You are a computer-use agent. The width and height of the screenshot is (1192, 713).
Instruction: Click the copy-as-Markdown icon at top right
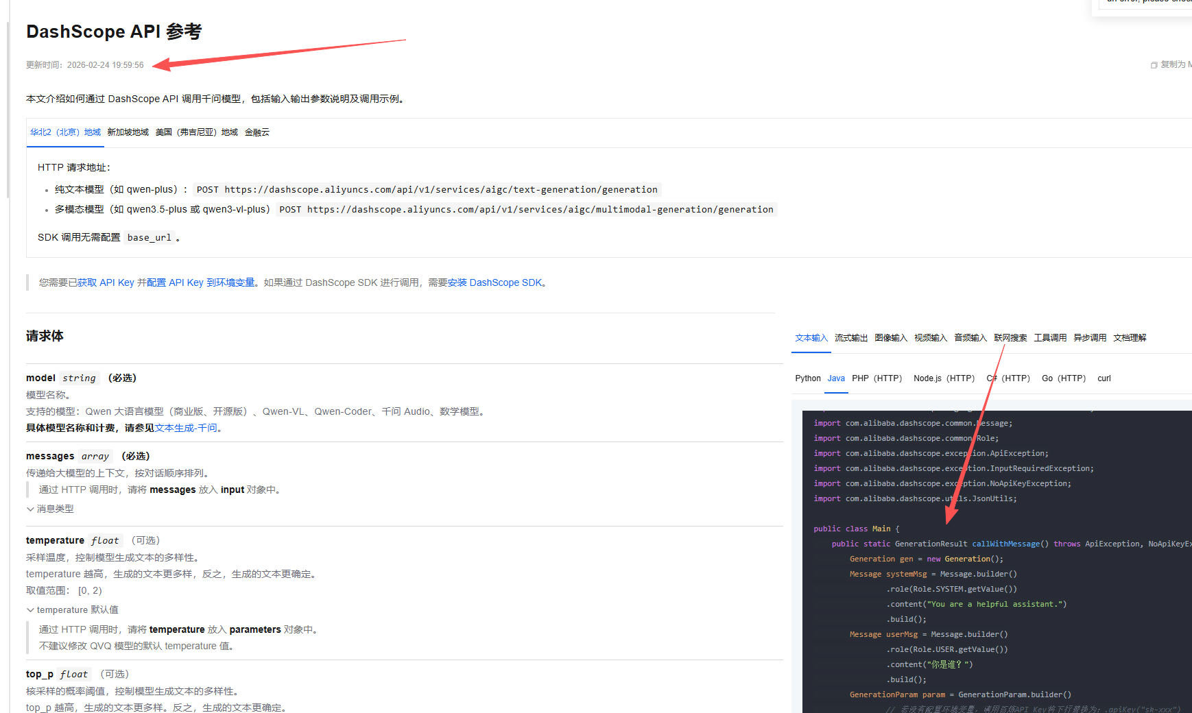pos(1154,65)
